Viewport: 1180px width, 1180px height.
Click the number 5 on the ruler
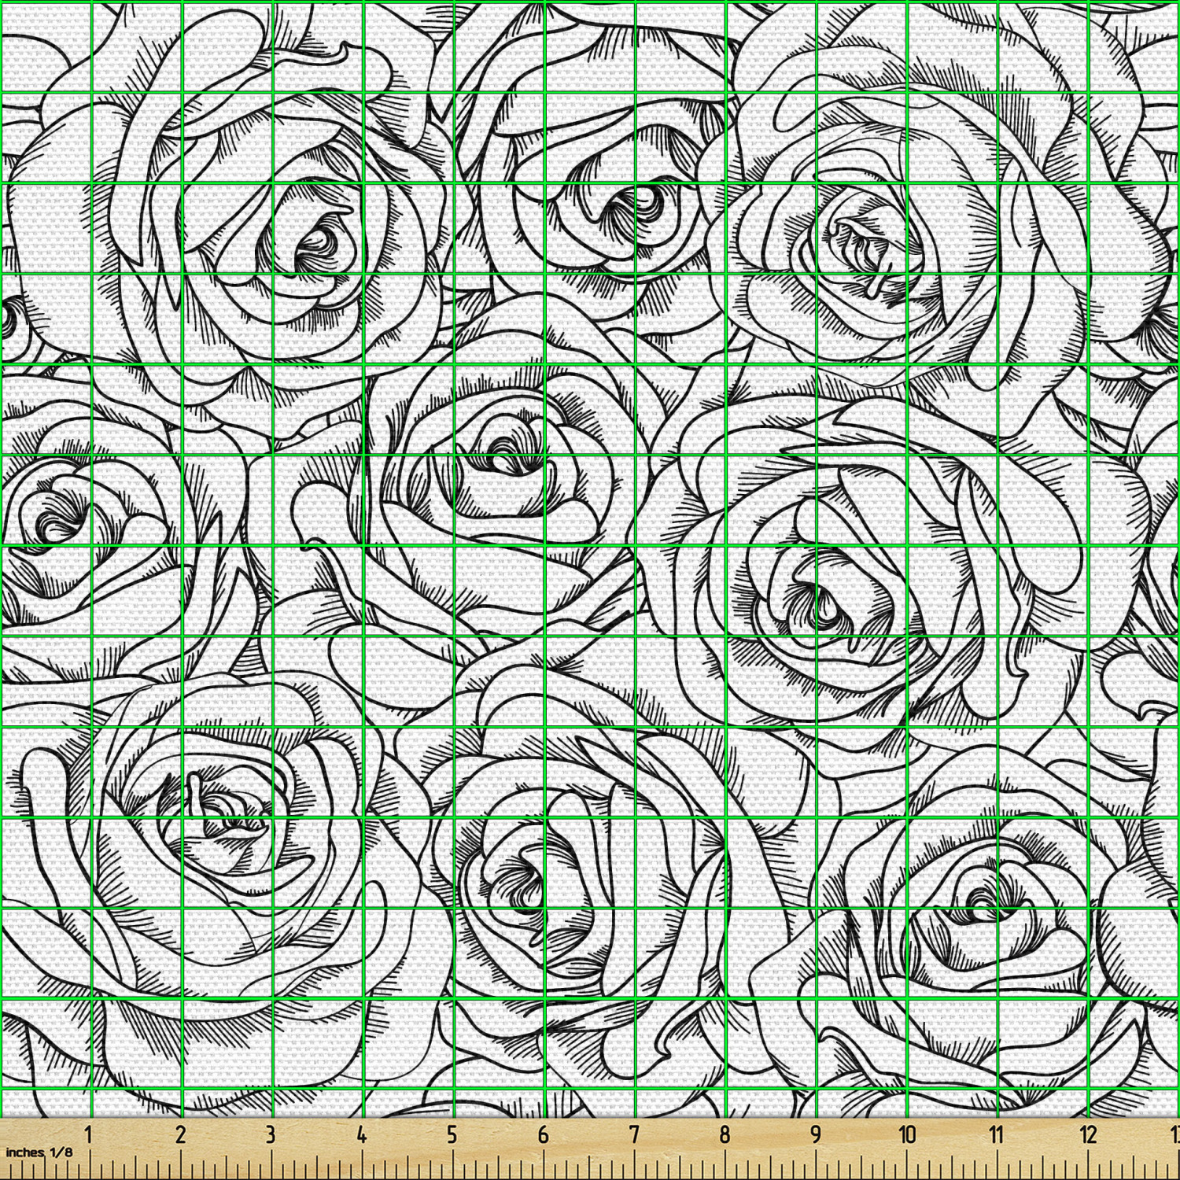tap(452, 1134)
